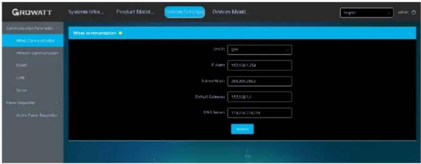Click the IP Address input field
This screenshot has height=164, width=421.
[260, 66]
